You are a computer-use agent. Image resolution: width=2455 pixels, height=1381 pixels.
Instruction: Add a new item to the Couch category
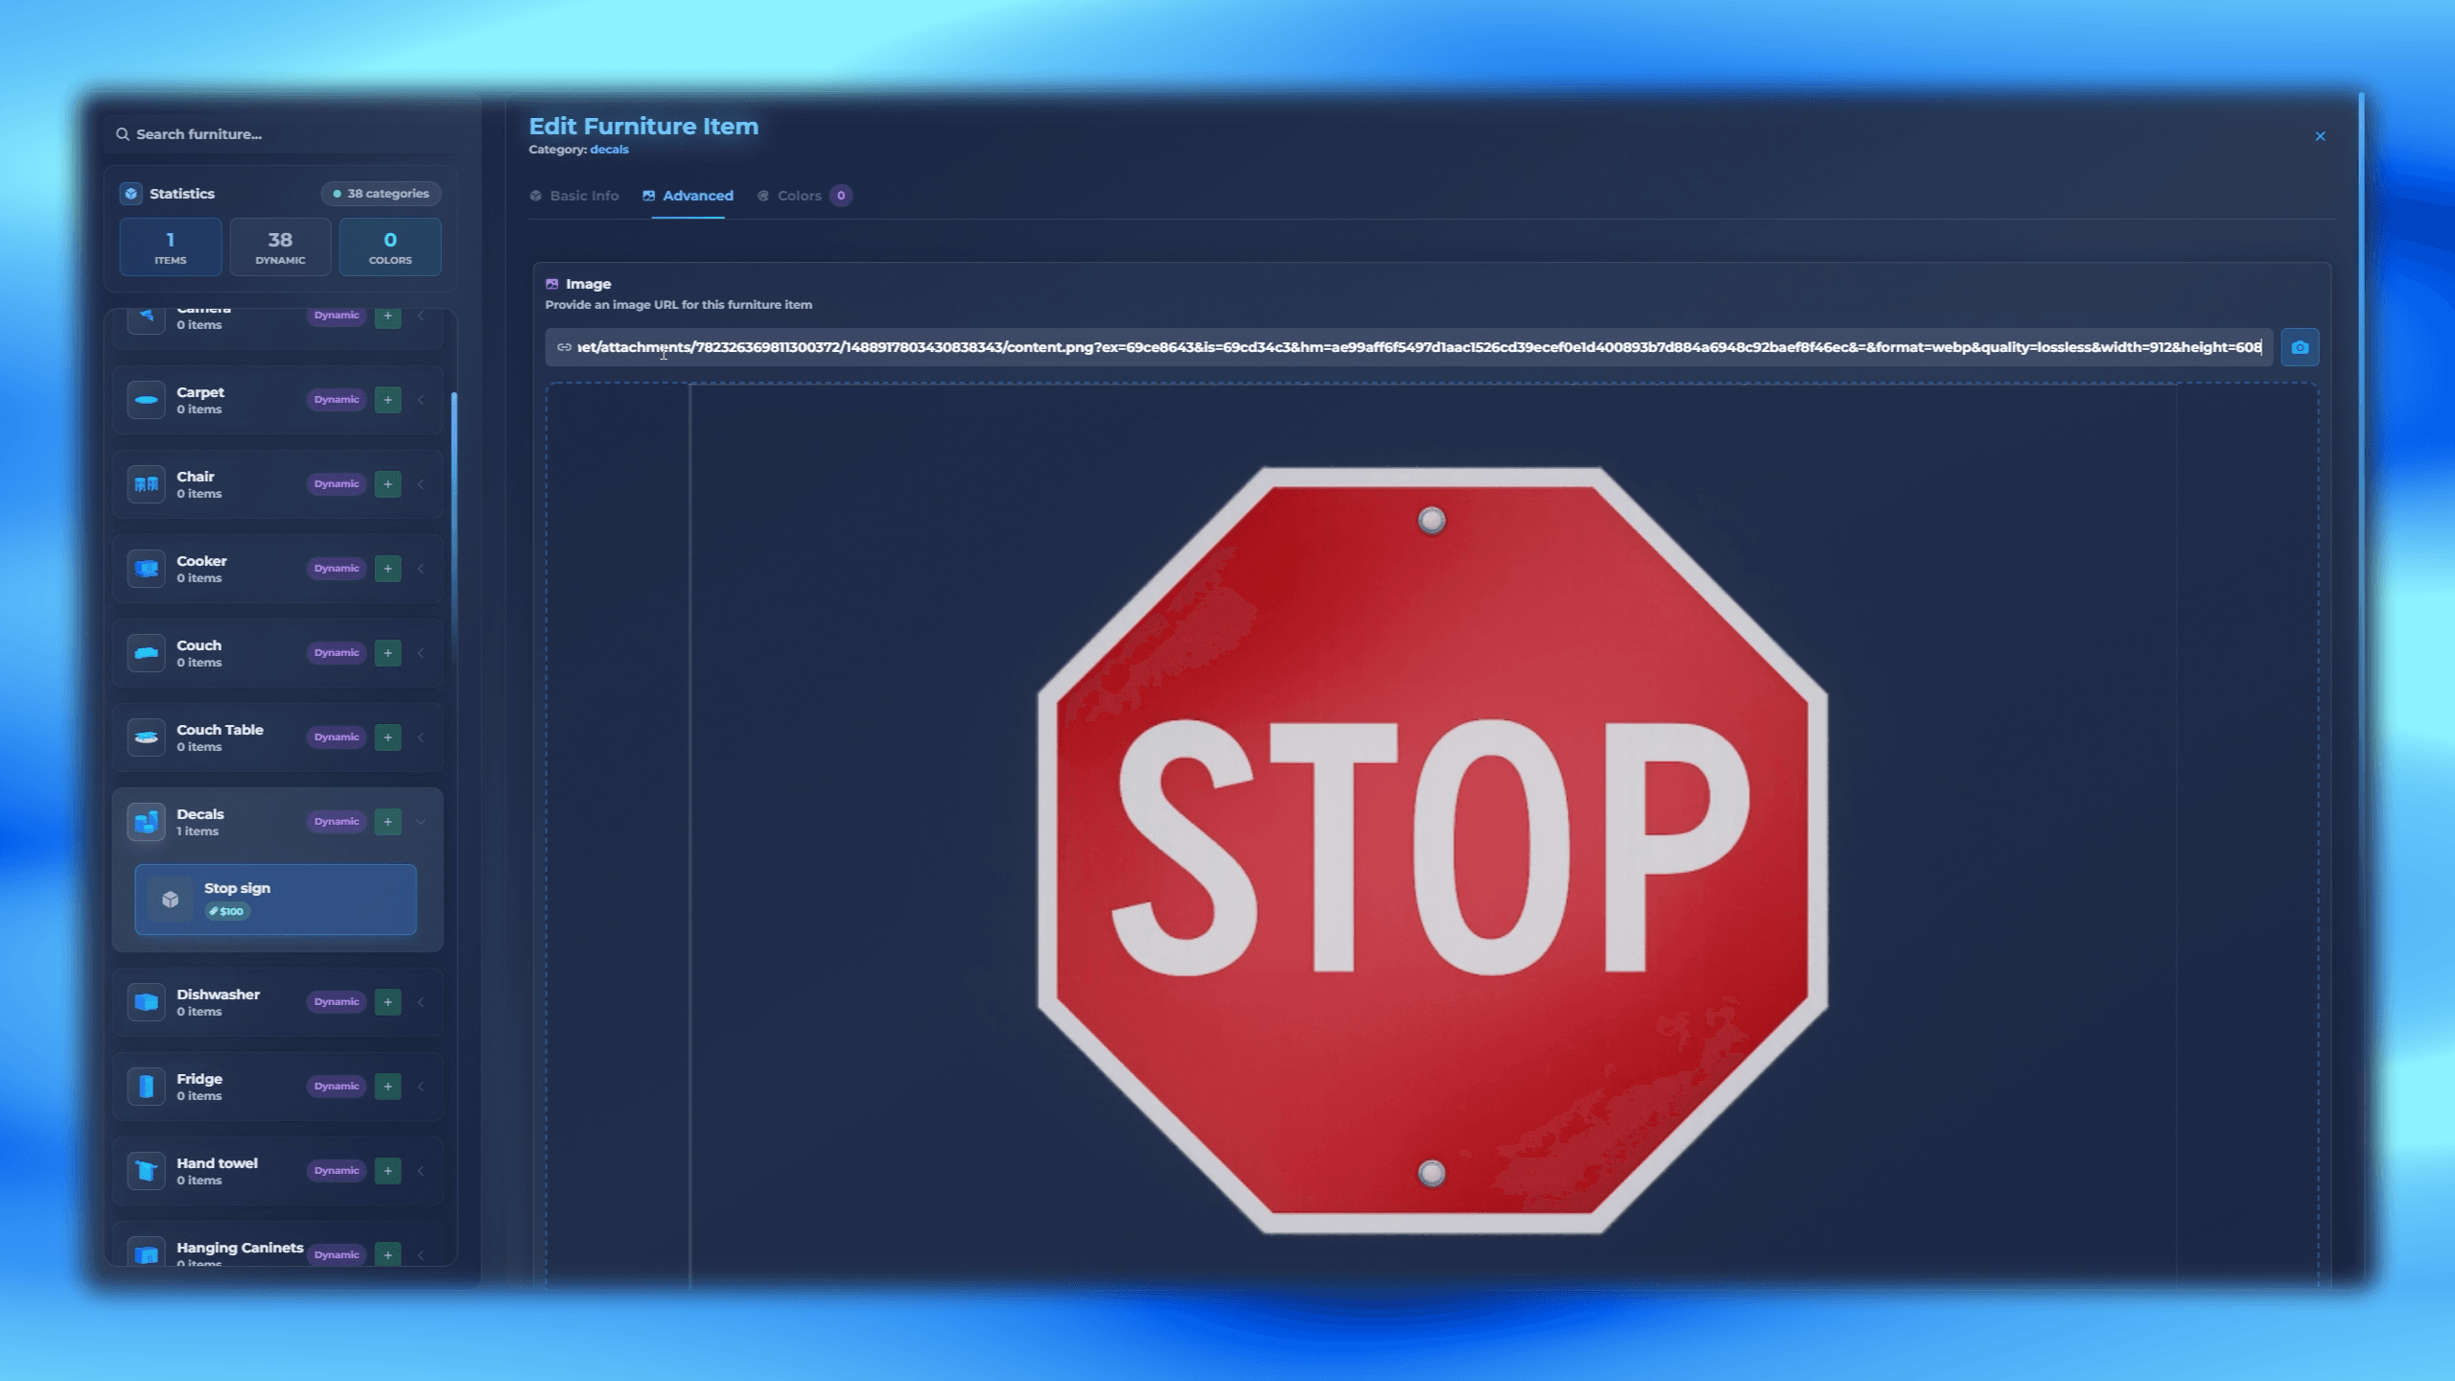coord(387,653)
